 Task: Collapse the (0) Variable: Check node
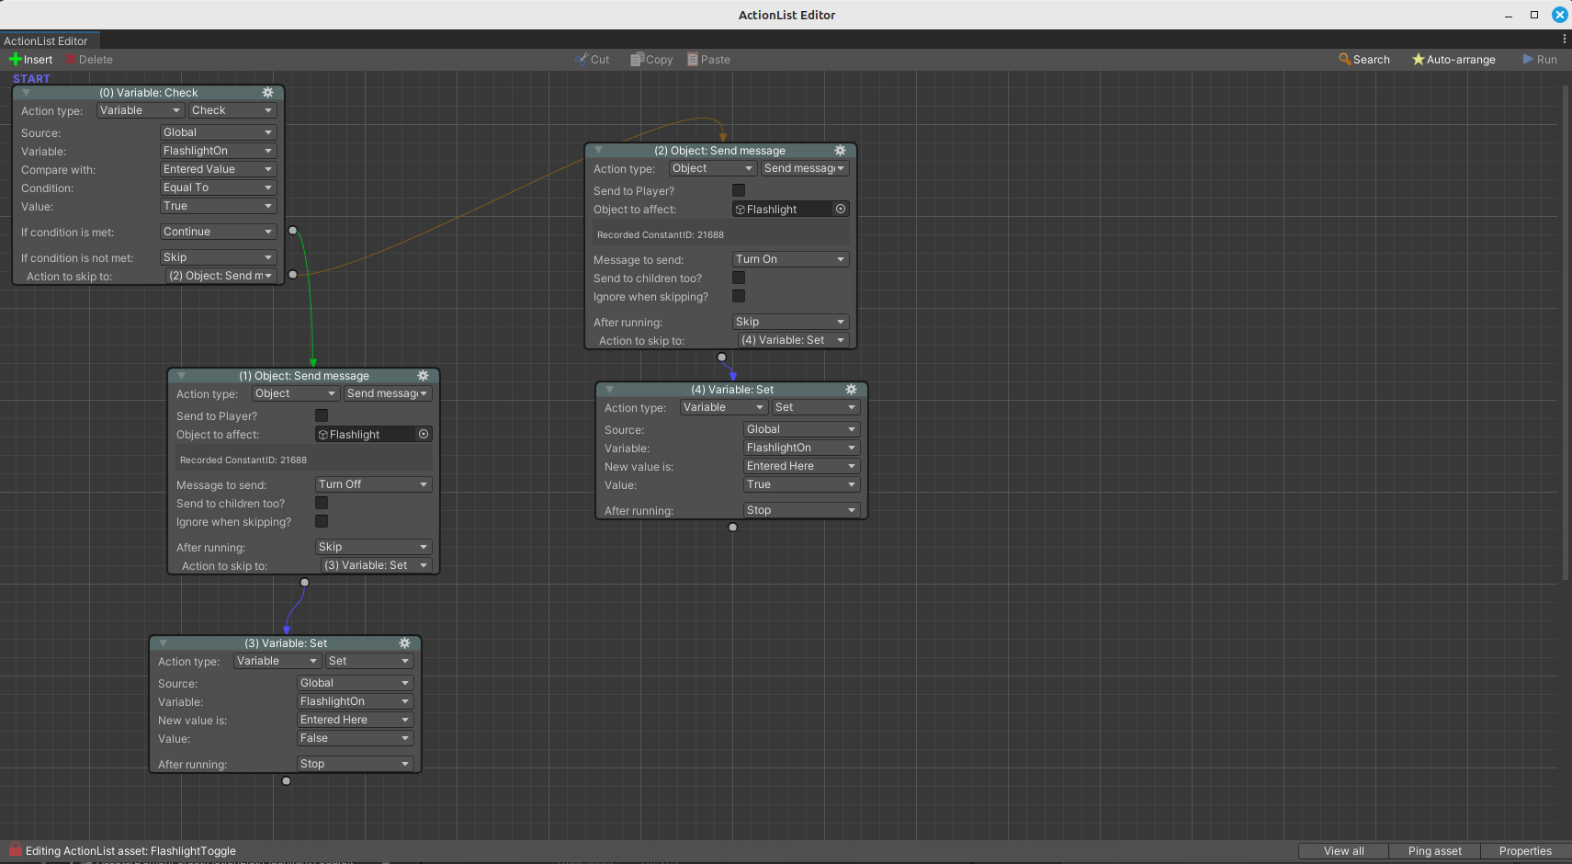26,93
